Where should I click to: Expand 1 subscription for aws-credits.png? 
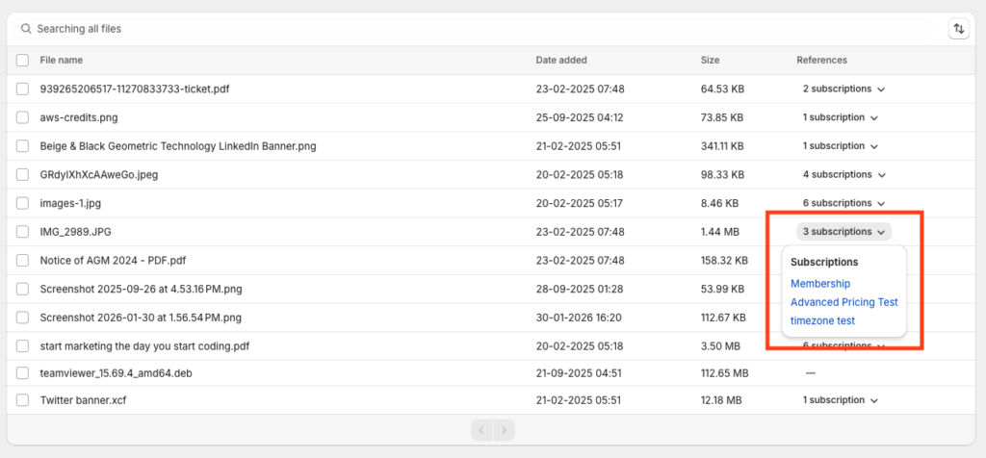(841, 117)
